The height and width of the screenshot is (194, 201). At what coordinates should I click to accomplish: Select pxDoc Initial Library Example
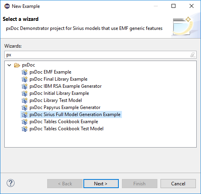click(x=59, y=93)
